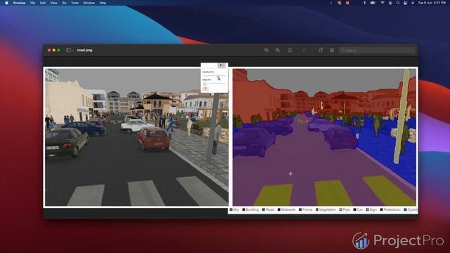The height and width of the screenshot is (253, 450).
Task: Open the dropdown button atop opacity popup
Action: (x=221, y=65)
